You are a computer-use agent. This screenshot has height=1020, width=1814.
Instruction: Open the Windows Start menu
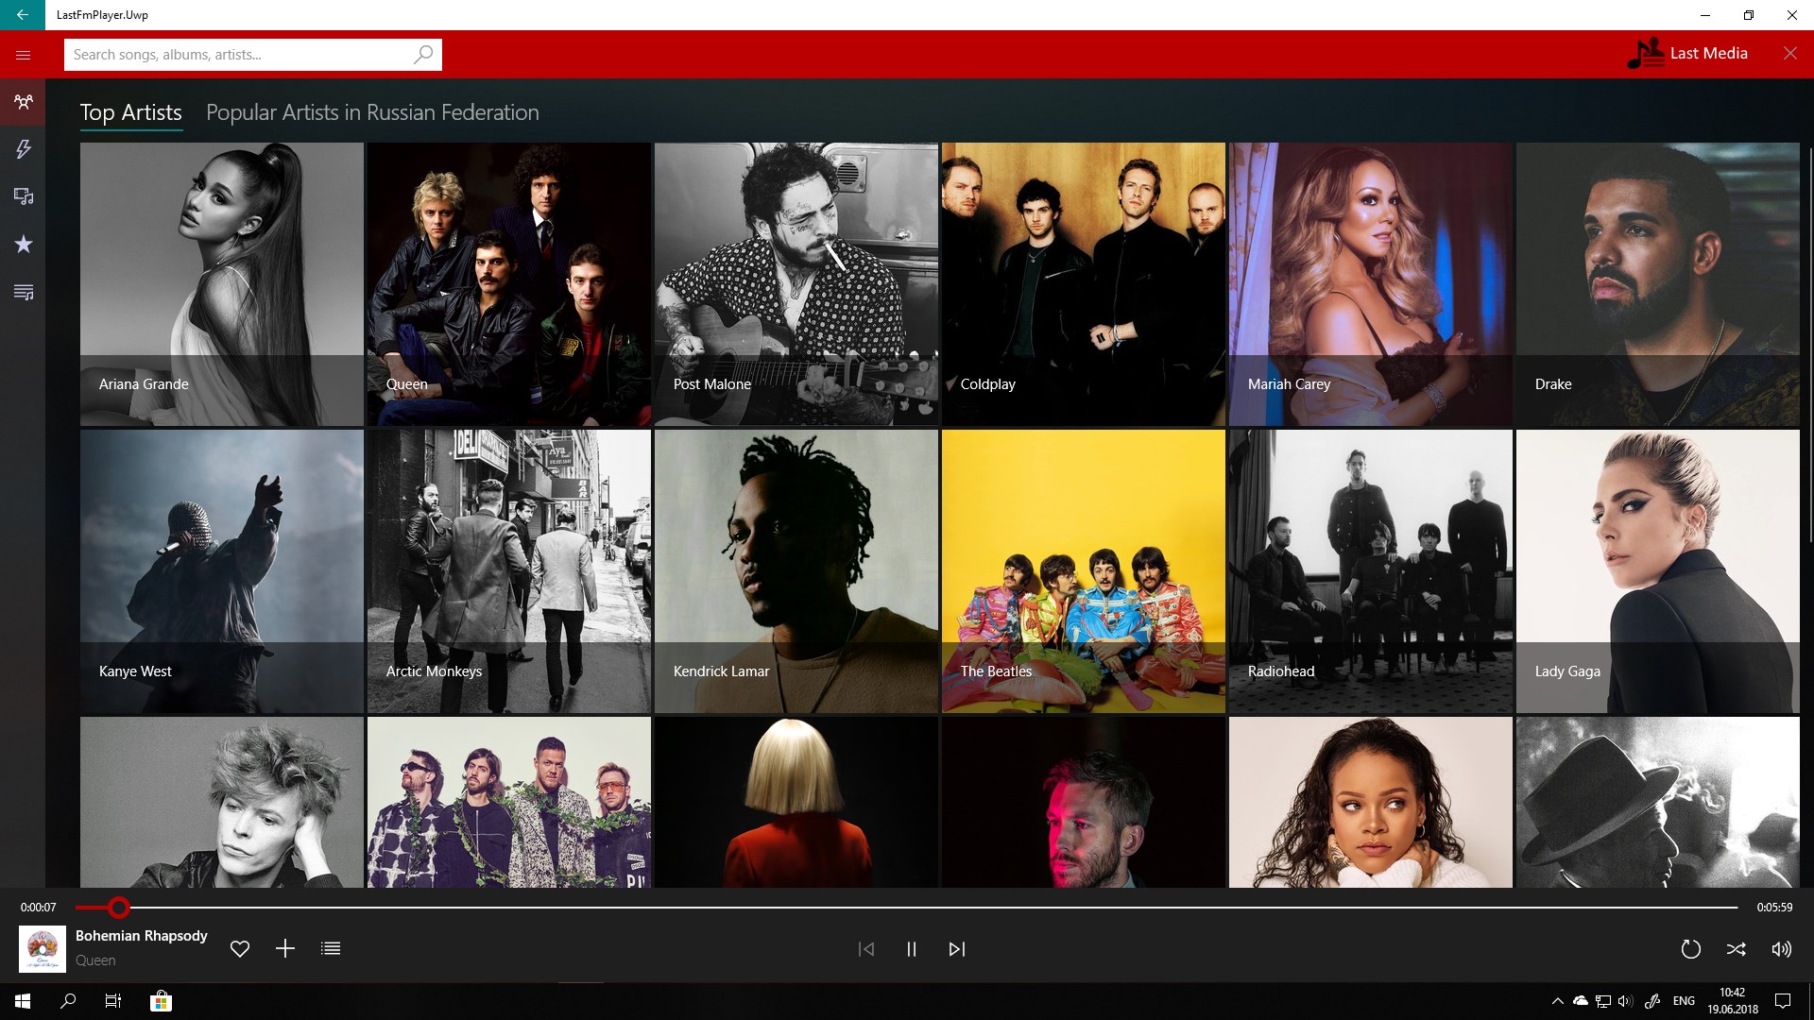(x=23, y=1001)
